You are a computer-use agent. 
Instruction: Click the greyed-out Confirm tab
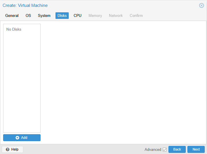click(x=136, y=16)
